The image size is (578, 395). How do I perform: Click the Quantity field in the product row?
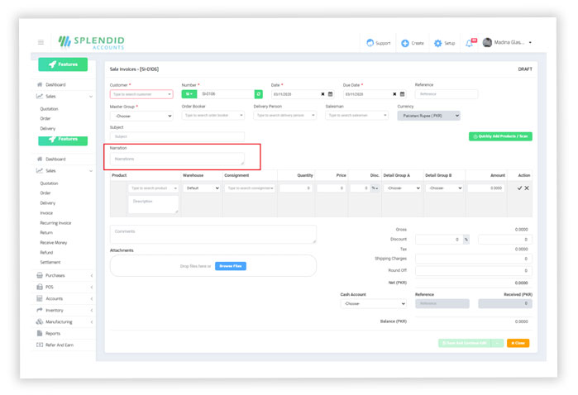(x=296, y=188)
